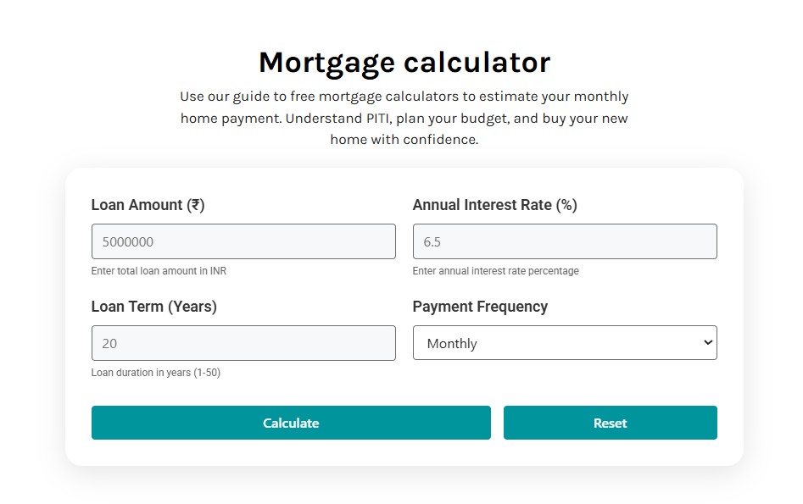Click the 'Loan Amount (₹)' label
This screenshot has width=803, height=504.
[x=148, y=205]
